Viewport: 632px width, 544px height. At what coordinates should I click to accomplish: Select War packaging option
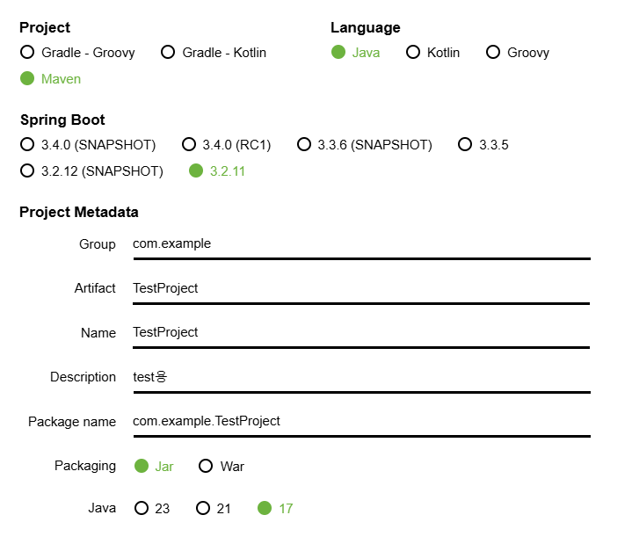[206, 467]
